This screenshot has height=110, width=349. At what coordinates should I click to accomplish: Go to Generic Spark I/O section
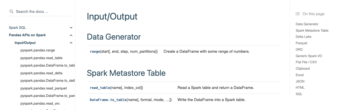pos(309,56)
